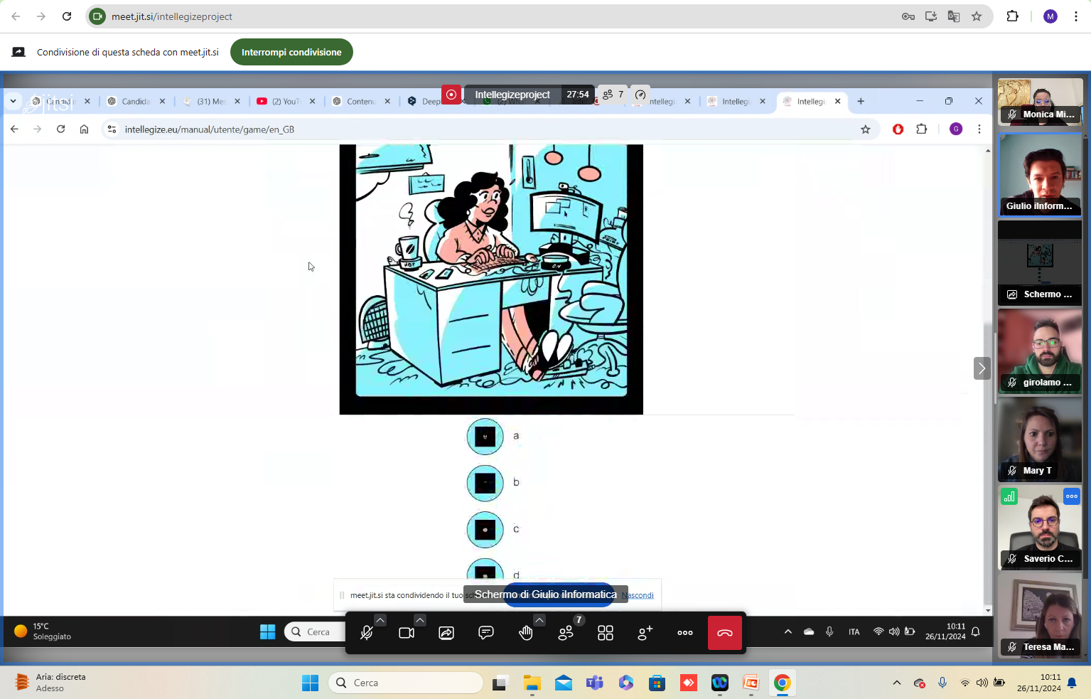The width and height of the screenshot is (1091, 699).
Task: Open Task View on the taskbar
Action: [500, 683]
